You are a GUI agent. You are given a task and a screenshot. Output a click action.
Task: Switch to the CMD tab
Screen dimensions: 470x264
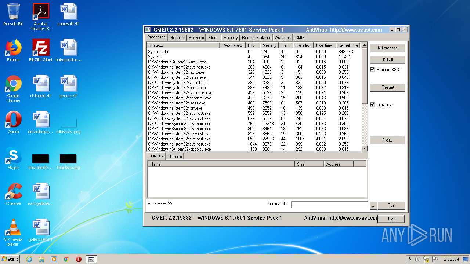300,37
